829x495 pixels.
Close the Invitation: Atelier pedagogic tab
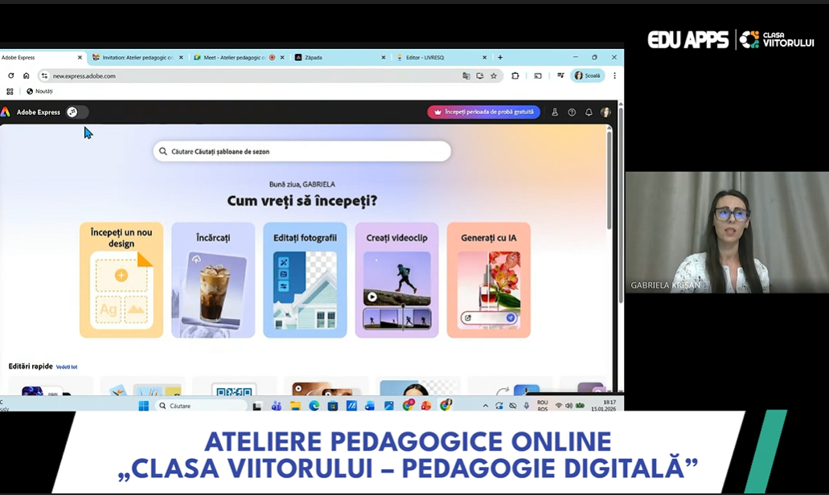(181, 58)
